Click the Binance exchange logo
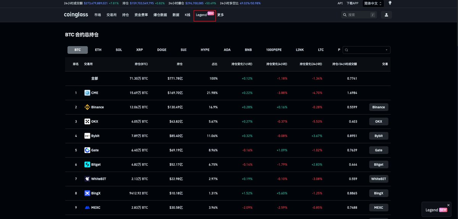 (x=87, y=107)
